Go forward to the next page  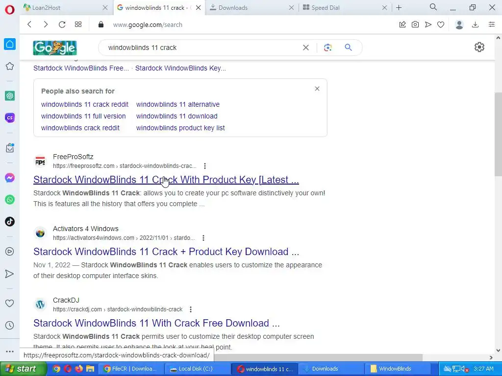pos(46,24)
